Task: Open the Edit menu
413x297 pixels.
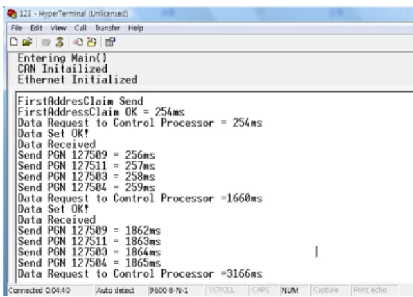Action: 36,28
